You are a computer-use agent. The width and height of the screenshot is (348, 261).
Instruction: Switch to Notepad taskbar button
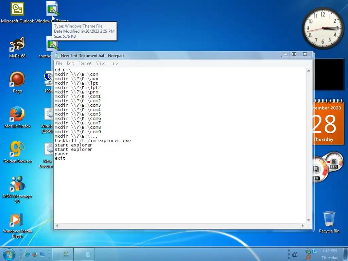pos(84,254)
